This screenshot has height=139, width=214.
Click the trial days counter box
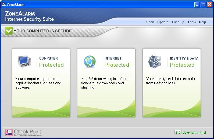pyautogui.click(x=178, y=132)
